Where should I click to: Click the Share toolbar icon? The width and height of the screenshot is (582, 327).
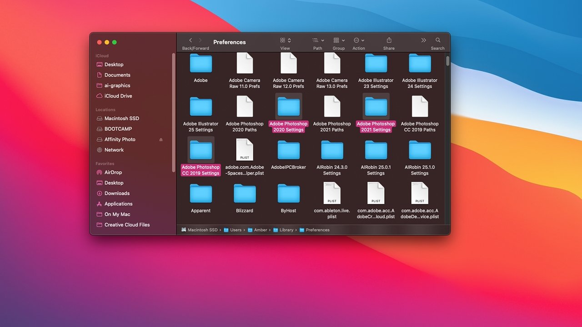tap(389, 40)
